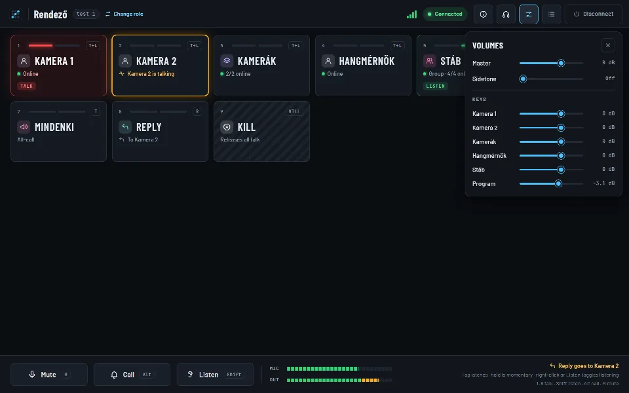Click the group icon on Stáb card

(430, 61)
